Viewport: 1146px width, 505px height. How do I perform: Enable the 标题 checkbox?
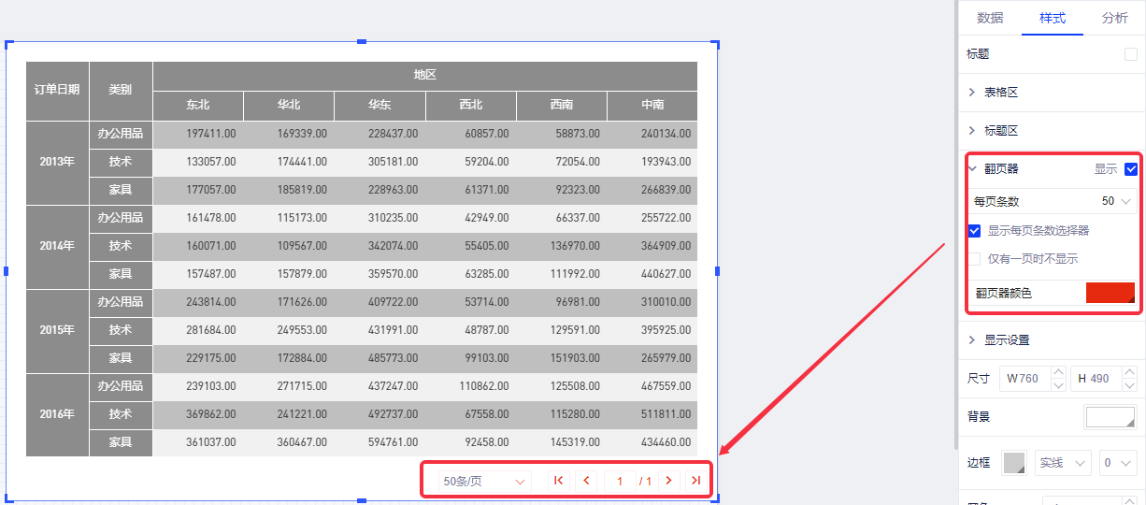tap(1131, 55)
